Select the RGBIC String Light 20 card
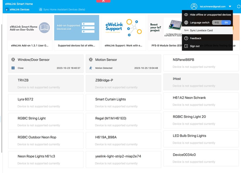 point(201,120)
